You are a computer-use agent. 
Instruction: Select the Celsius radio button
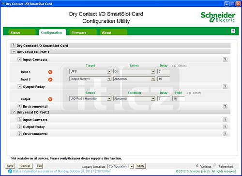pos(197,166)
